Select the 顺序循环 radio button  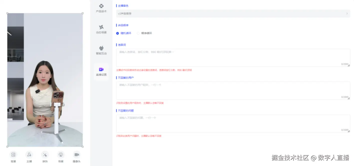138,33
